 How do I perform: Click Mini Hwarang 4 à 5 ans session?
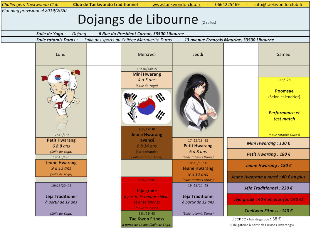(147, 79)
